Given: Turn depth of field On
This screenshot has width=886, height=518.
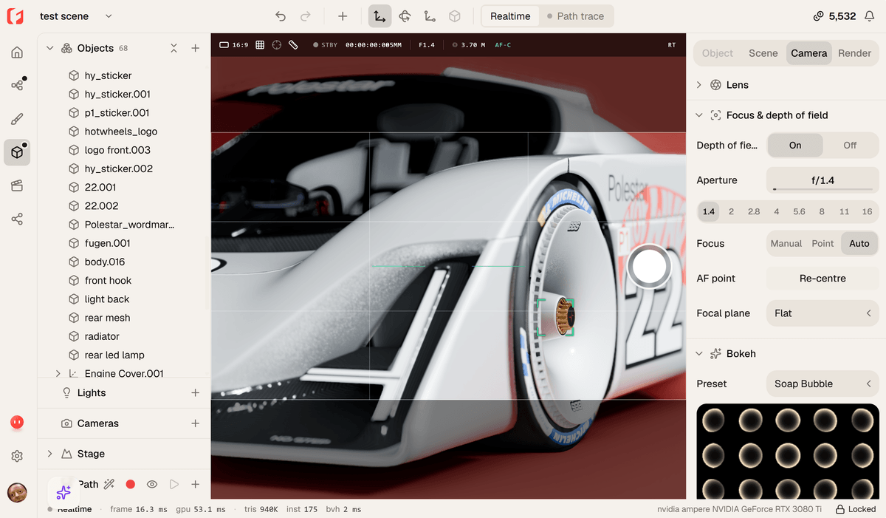Looking at the screenshot, I should click(795, 146).
